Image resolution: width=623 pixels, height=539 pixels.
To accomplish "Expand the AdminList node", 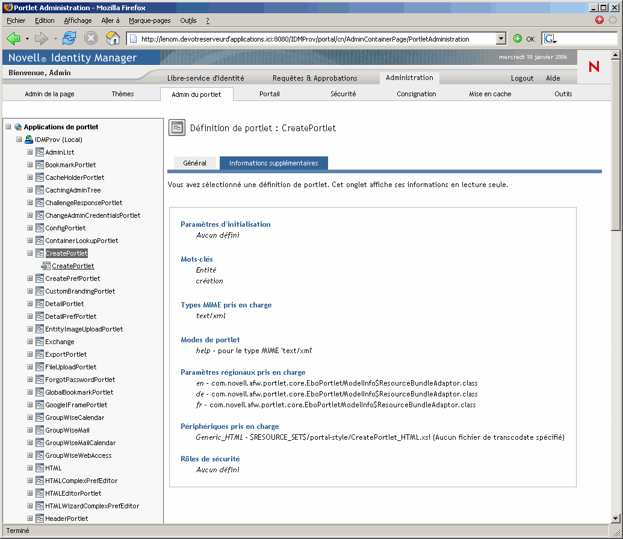I will [x=30, y=152].
